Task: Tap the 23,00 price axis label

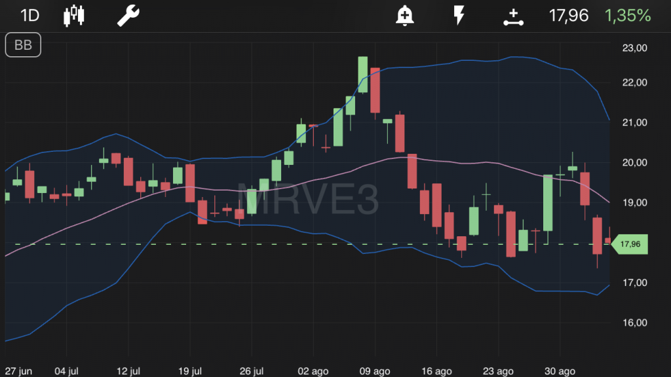Action: pyautogui.click(x=634, y=48)
